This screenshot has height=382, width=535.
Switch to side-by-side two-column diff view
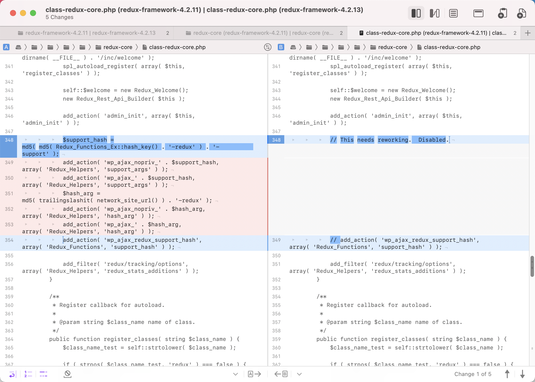416,13
